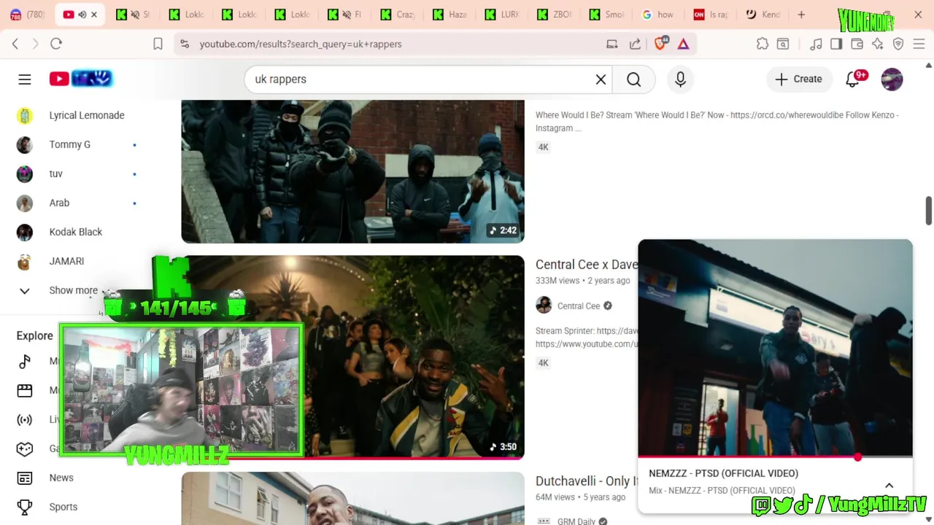The height and width of the screenshot is (525, 934).
Task: Start voice search with the microphone
Action: pyautogui.click(x=680, y=79)
